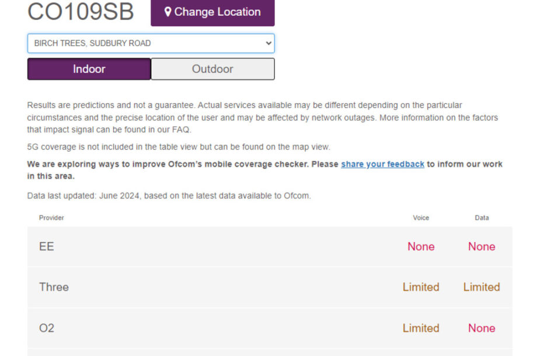Click the Three provider row
This screenshot has height=356, width=537.
pyautogui.click(x=270, y=287)
